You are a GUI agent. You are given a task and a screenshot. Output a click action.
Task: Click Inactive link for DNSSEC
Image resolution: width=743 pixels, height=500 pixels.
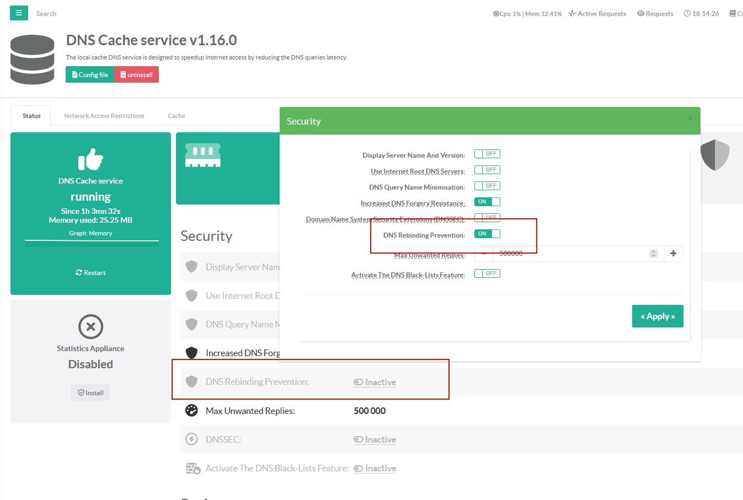pos(375,439)
